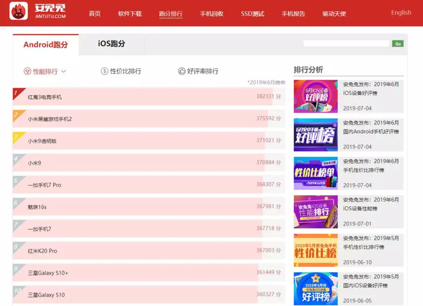
Task: Open the SSD测试 menu item
Action: pyautogui.click(x=253, y=14)
